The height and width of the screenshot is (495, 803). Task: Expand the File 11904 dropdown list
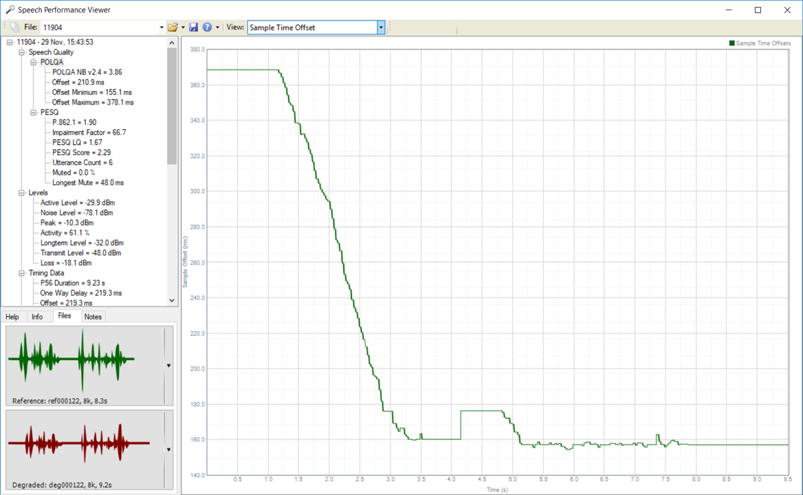tap(162, 27)
